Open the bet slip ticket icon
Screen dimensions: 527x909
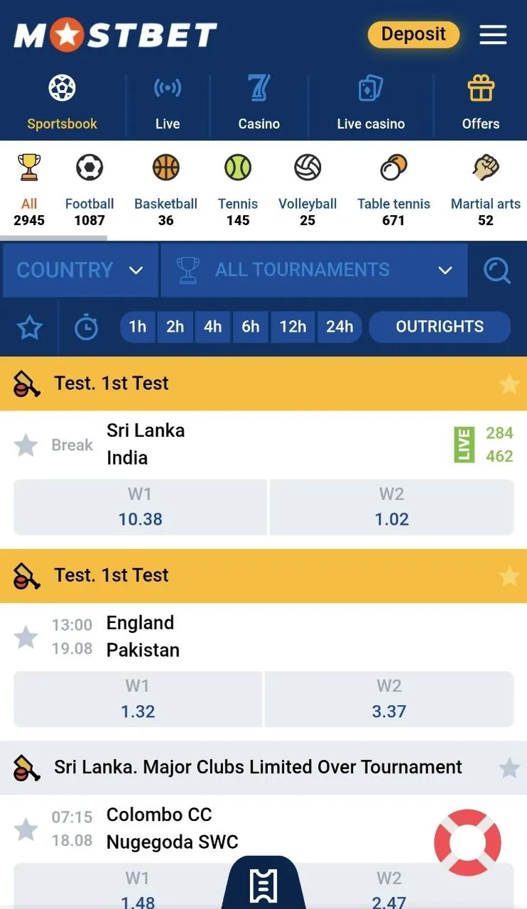263,885
